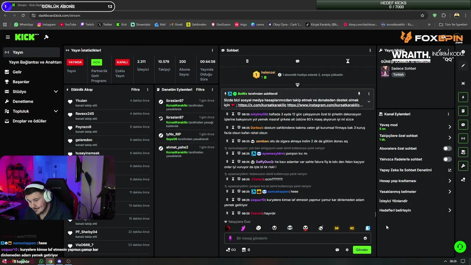Open the Başarılar sidebar item
The image size is (471, 265).
(31, 82)
